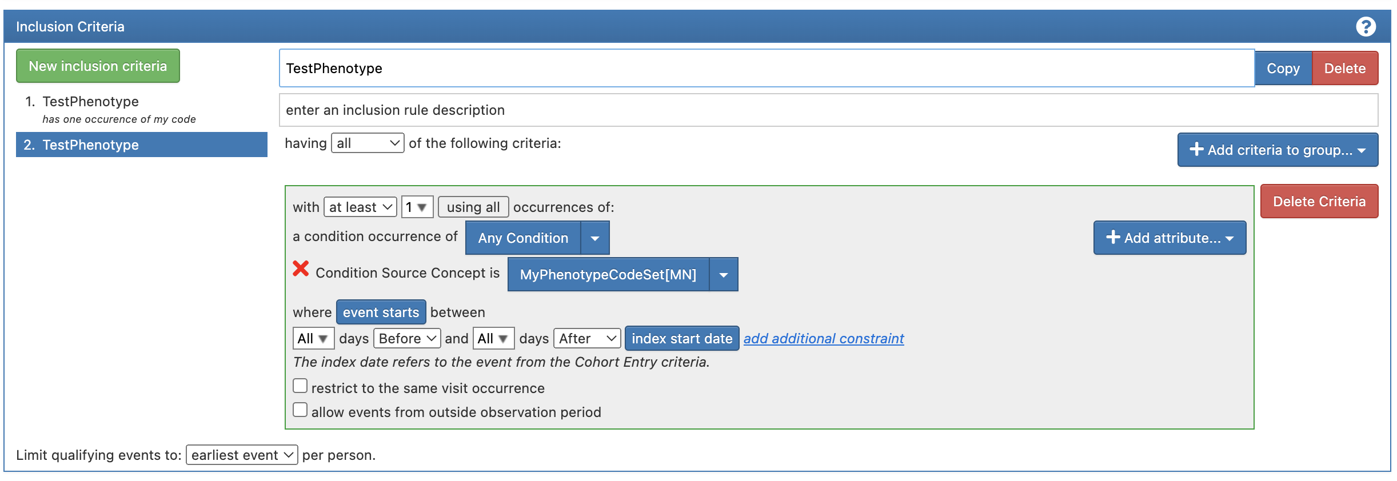Screen dimensions: 1397x481
Task: Toggle the 'using all' occurrences button
Action: pyautogui.click(x=473, y=207)
